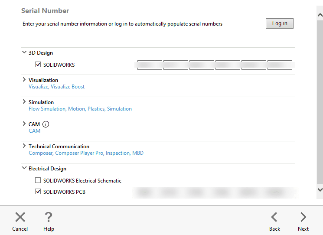Expand the Simulation section
Image resolution: width=323 pixels, height=235 pixels.
tap(24, 101)
